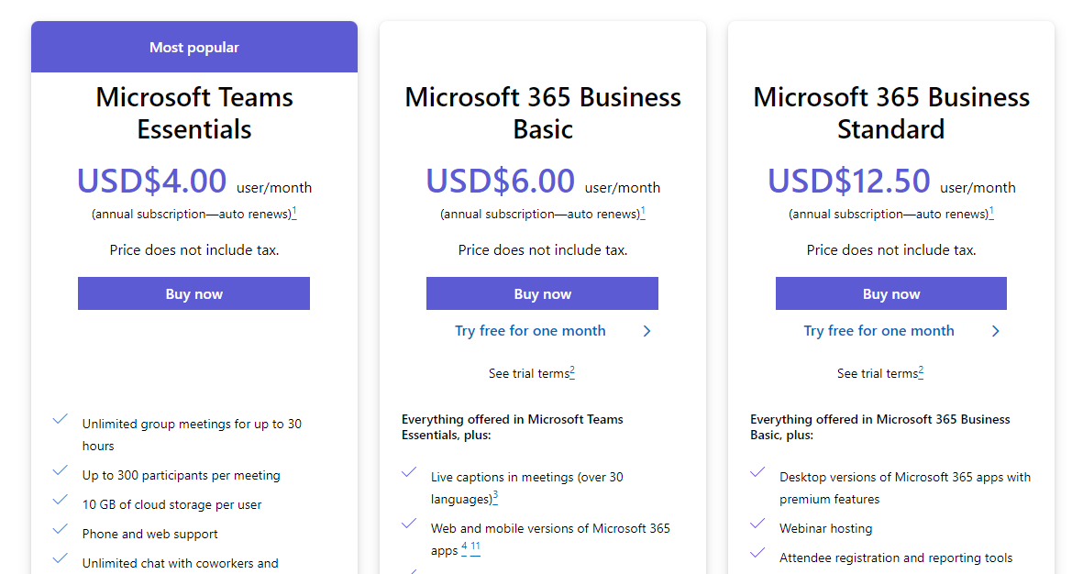Open footnote 3 after Live captions languages

coord(495,497)
